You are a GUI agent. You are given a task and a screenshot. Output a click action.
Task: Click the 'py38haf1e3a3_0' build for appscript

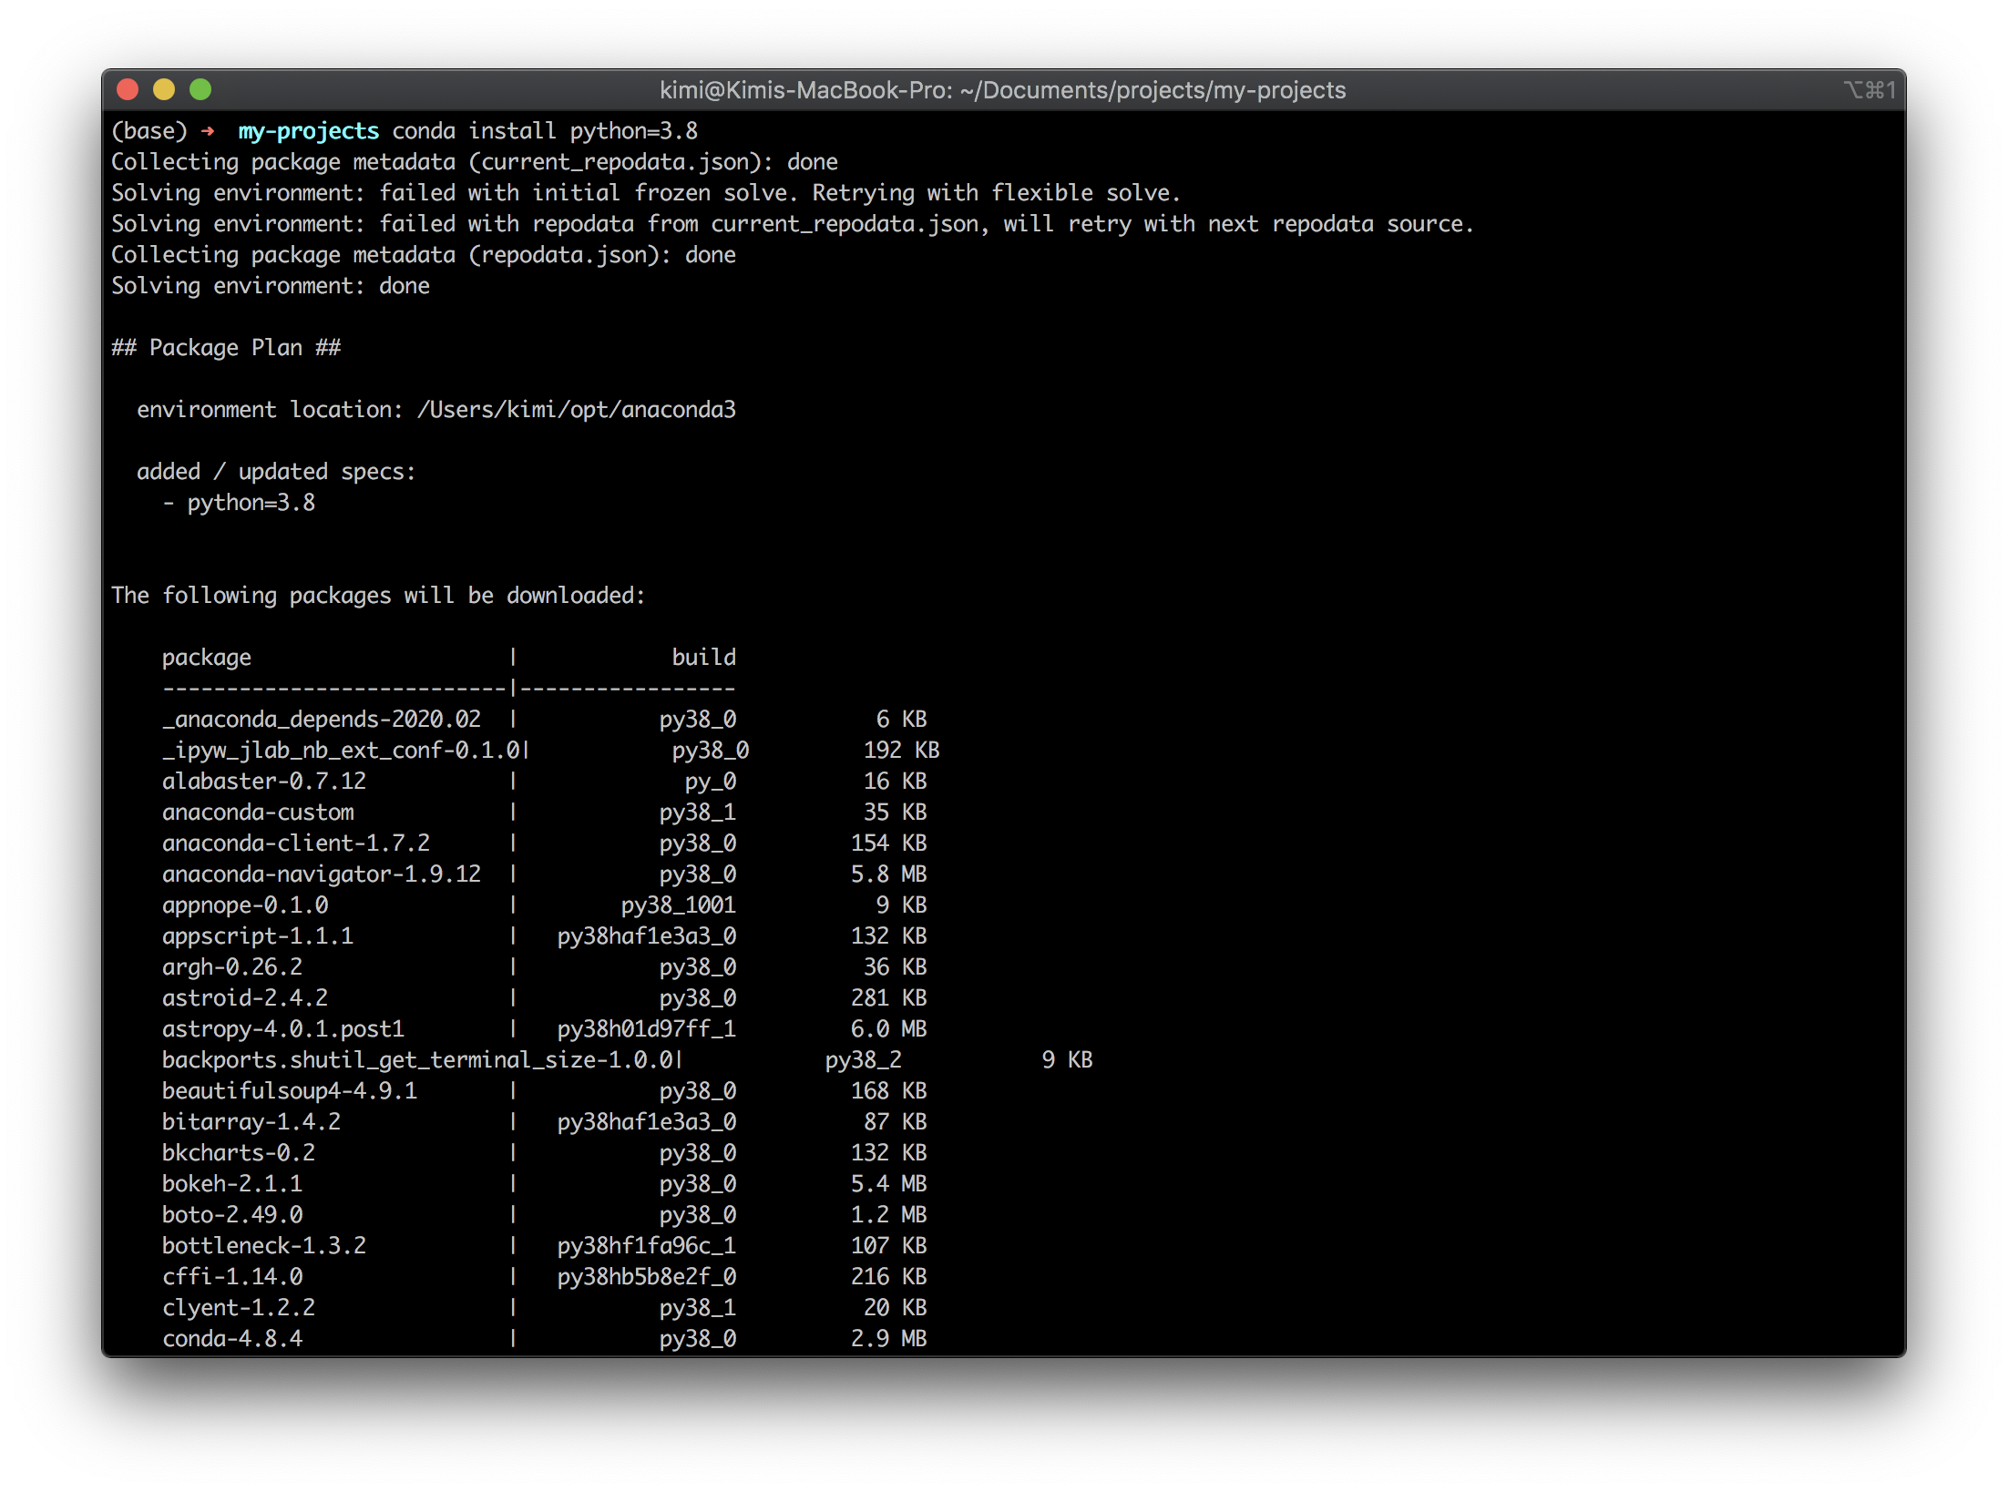(x=646, y=936)
